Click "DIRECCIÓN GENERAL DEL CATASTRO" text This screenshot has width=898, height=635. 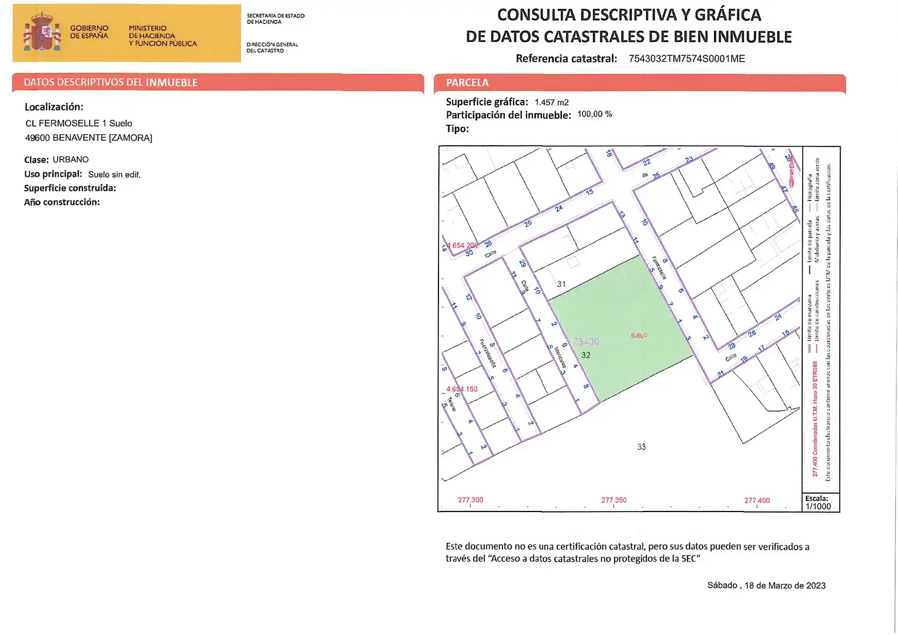[x=272, y=48]
